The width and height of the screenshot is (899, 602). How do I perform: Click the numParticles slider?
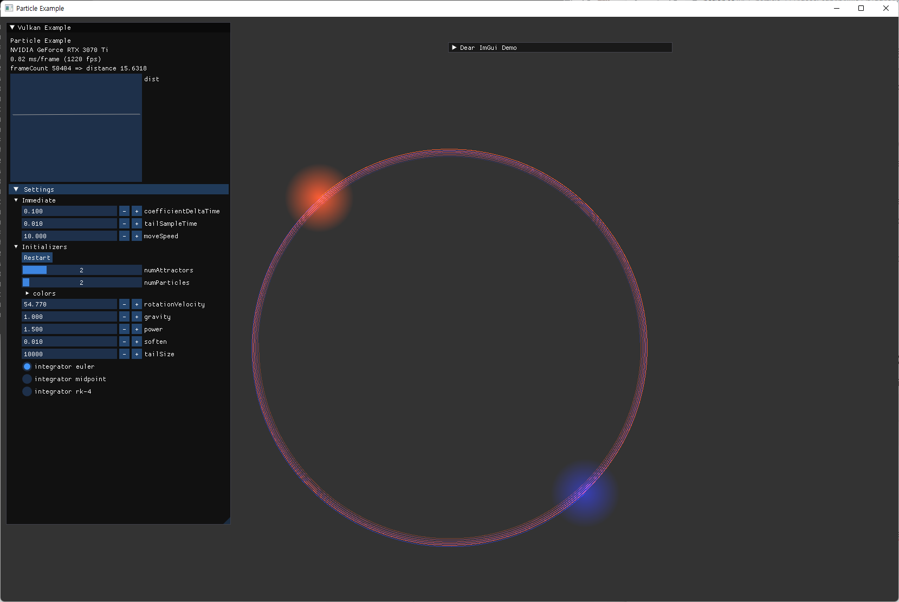[x=82, y=283]
